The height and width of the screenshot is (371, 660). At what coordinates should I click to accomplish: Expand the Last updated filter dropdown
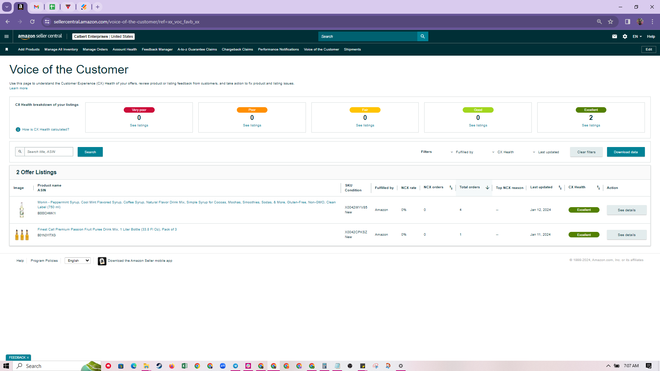(x=546, y=152)
